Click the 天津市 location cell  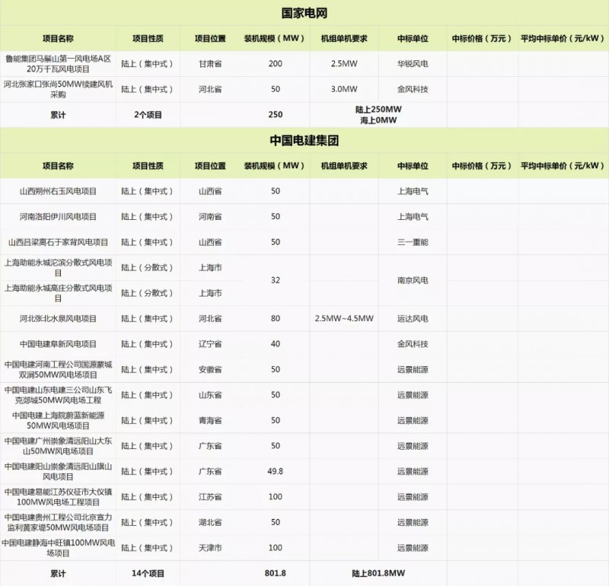coord(210,548)
